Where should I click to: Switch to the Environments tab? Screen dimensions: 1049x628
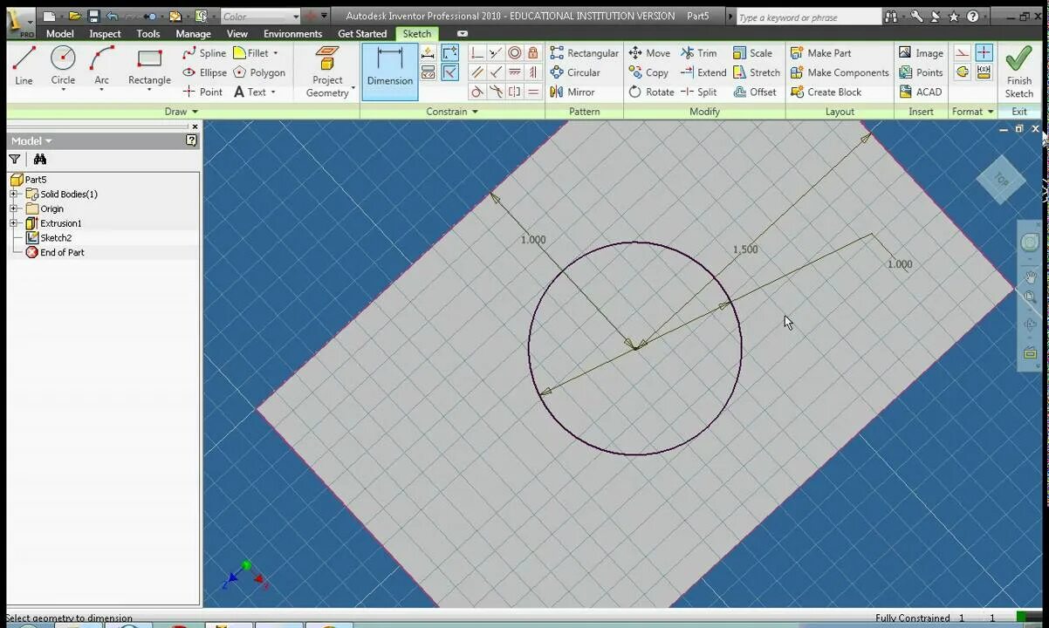[x=292, y=34]
